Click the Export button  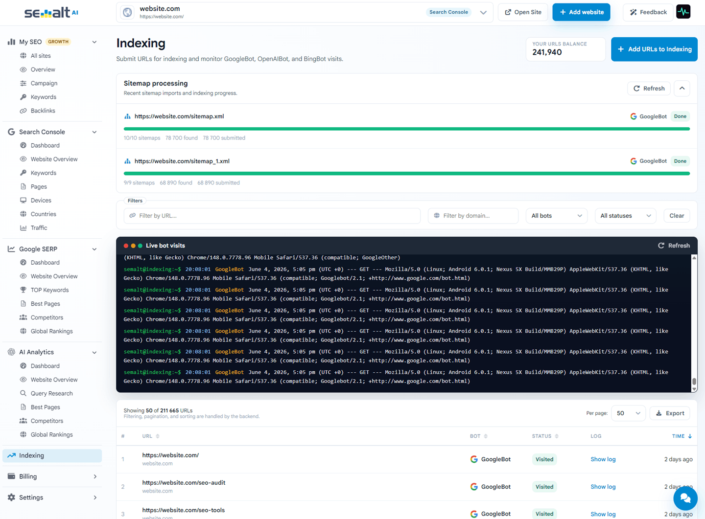[670, 413]
